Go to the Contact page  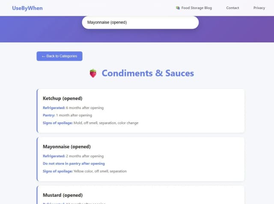pyautogui.click(x=232, y=8)
